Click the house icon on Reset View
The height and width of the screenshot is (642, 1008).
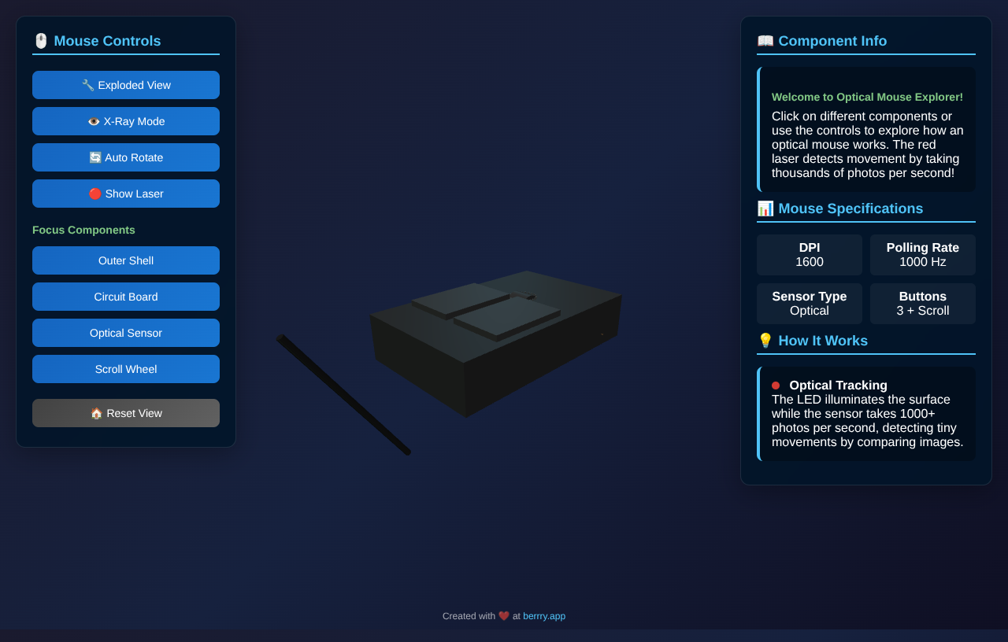[96, 412]
